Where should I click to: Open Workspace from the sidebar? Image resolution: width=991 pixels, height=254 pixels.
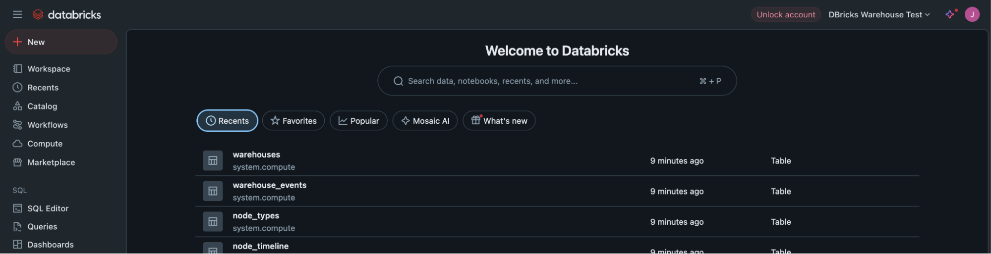tap(49, 69)
